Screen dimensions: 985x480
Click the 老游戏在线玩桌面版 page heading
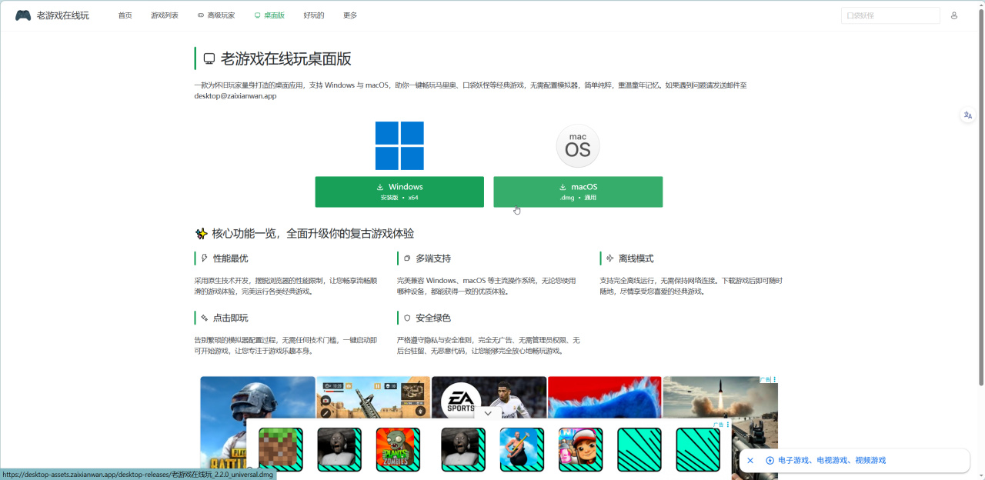[x=286, y=58]
